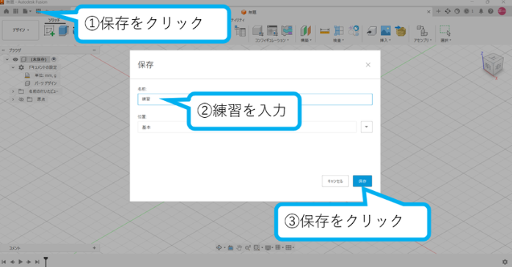
Task: Click the zoom magnifier icon
Action: 247,248
